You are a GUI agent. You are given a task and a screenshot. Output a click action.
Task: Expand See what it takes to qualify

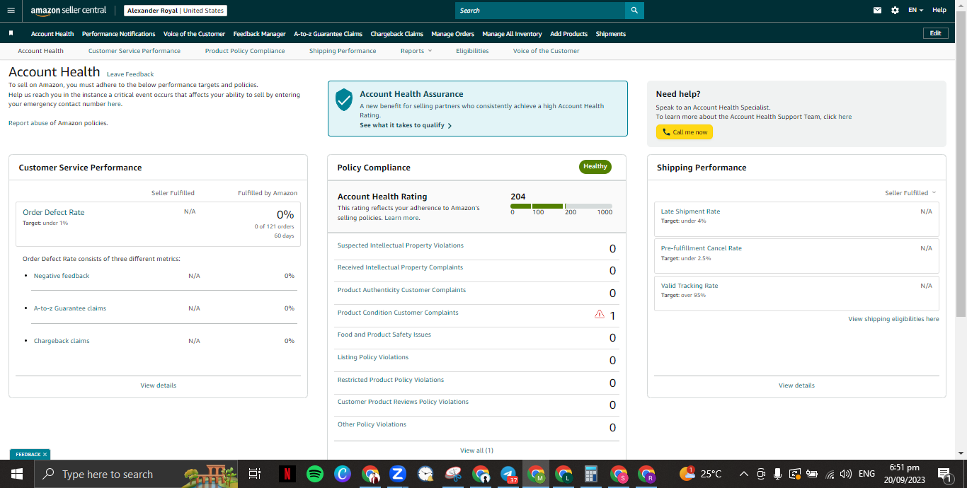[406, 125]
